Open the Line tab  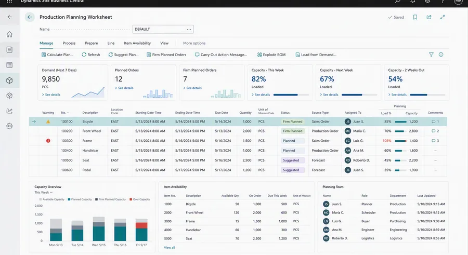click(111, 43)
